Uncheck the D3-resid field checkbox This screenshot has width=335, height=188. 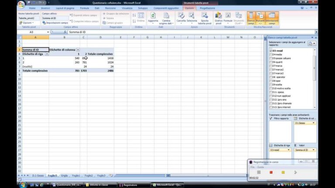[x=271, y=51]
